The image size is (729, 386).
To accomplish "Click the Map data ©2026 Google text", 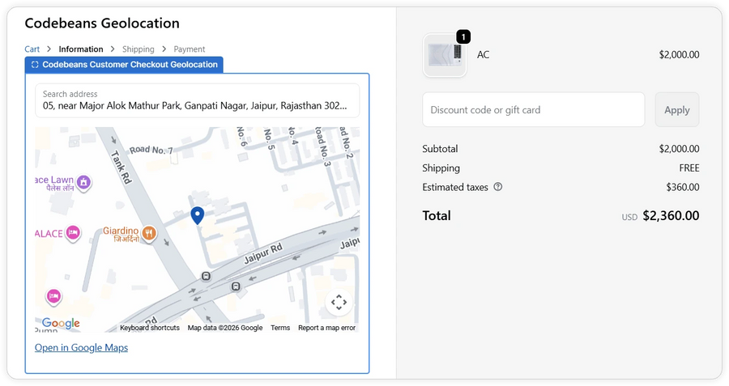I will coord(225,328).
